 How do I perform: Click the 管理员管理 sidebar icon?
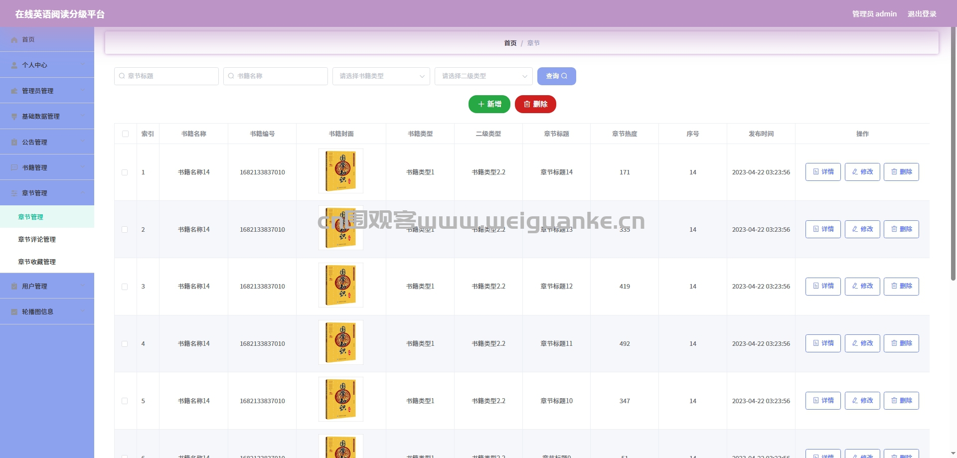(14, 91)
